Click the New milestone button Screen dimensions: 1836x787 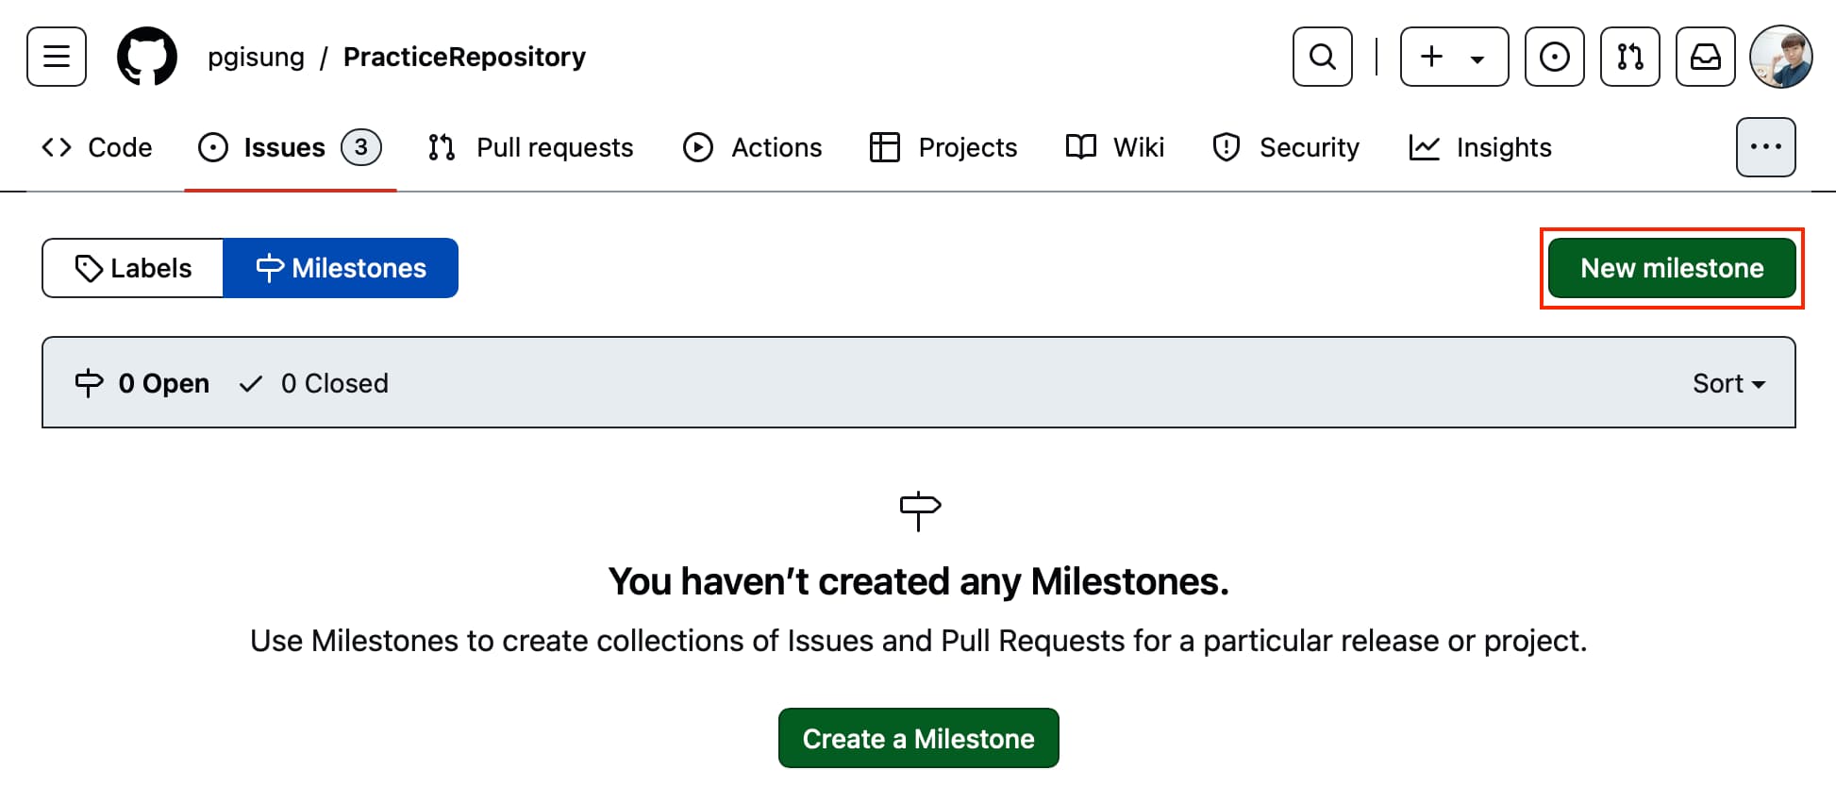pos(1672,268)
